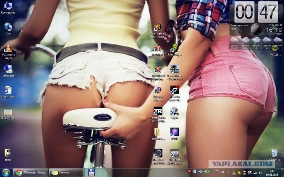Launch Tomb Raider Underworld shortcut
Viewport: 284px width, 177px height.
click(x=174, y=69)
